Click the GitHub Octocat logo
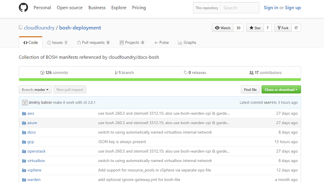Viewport: 324px width, 183px height. click(x=23, y=8)
